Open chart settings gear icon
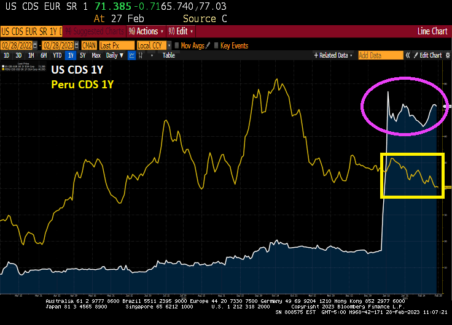The height and width of the screenshot is (325, 452). pos(447,55)
